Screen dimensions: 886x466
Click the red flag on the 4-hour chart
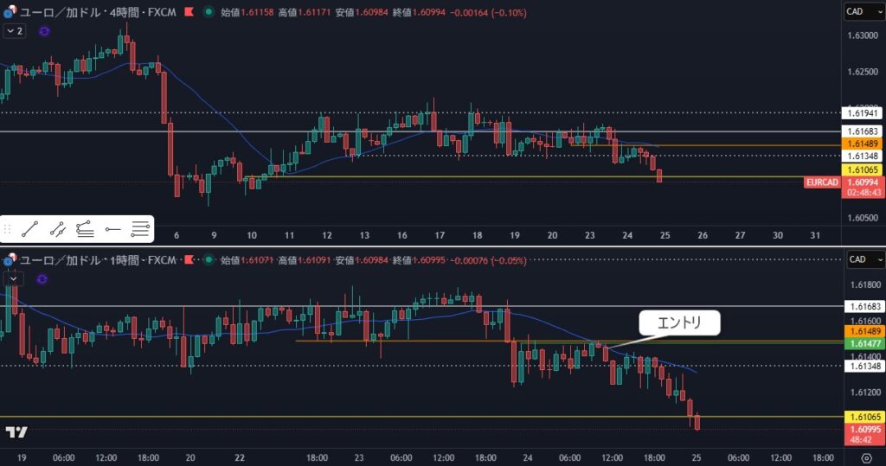click(188, 12)
